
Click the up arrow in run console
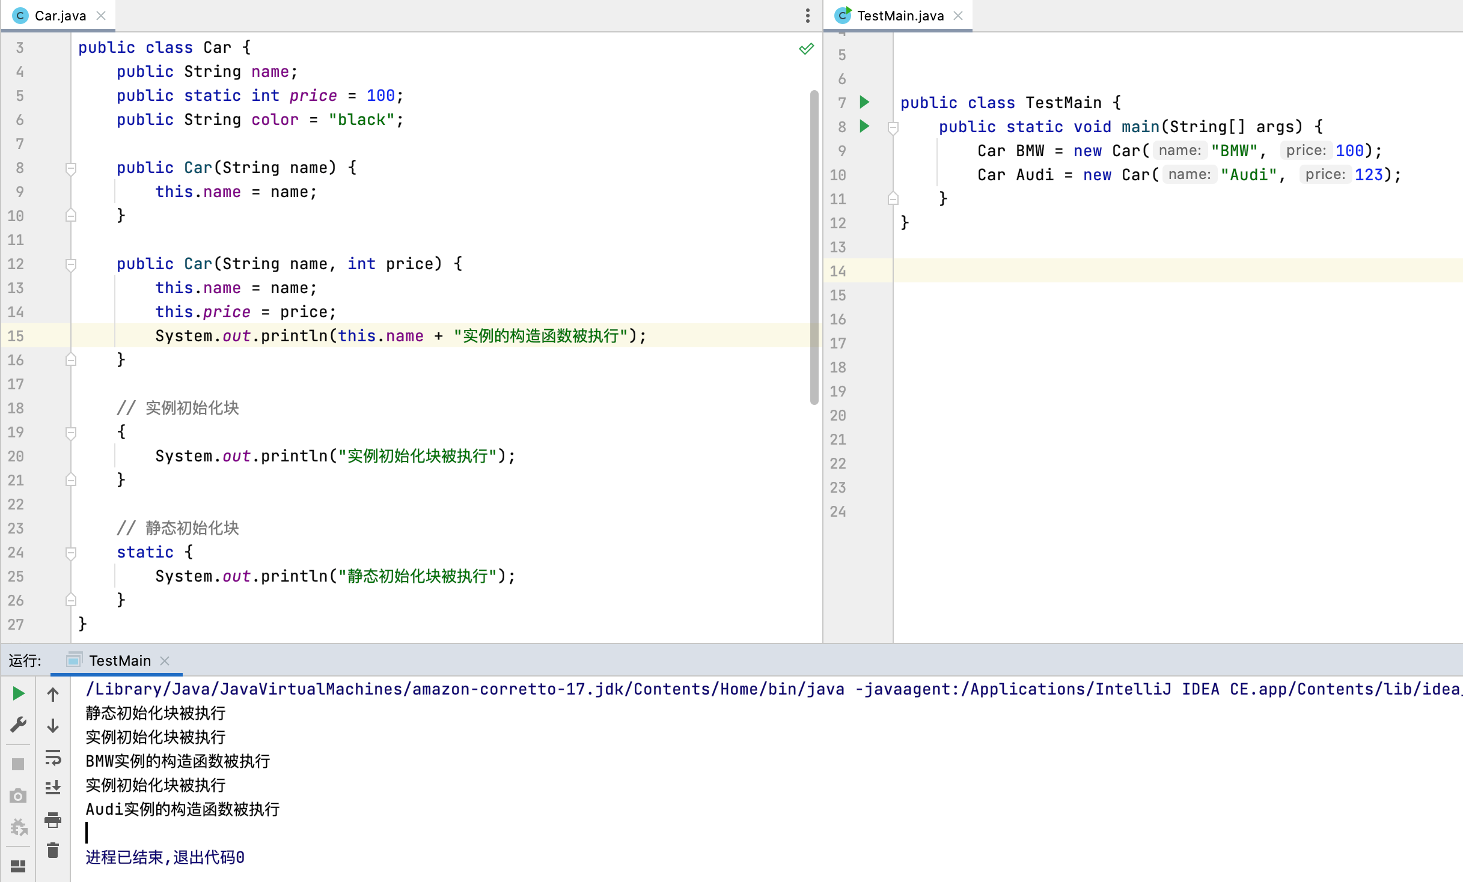[53, 695]
